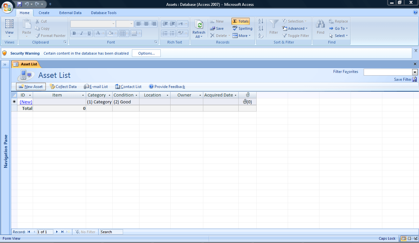Click the Save record button
This screenshot has height=243, width=419.
pyautogui.click(x=217, y=28)
